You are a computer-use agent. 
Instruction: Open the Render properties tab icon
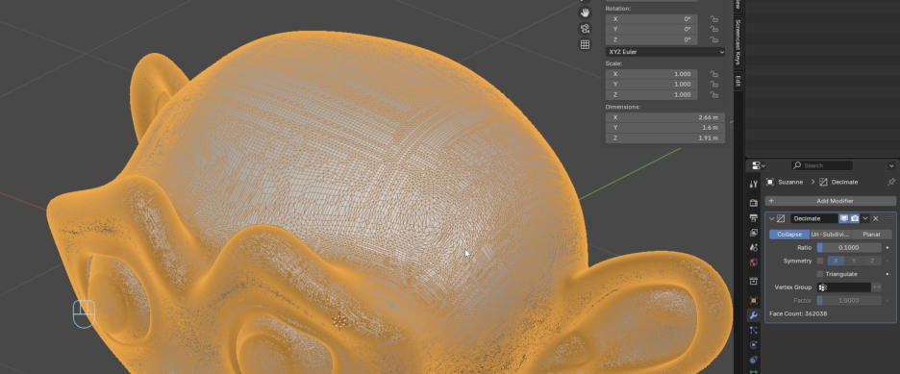point(754,203)
